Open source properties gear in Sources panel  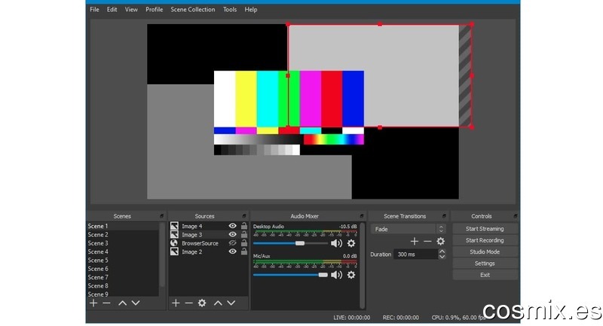tap(202, 303)
